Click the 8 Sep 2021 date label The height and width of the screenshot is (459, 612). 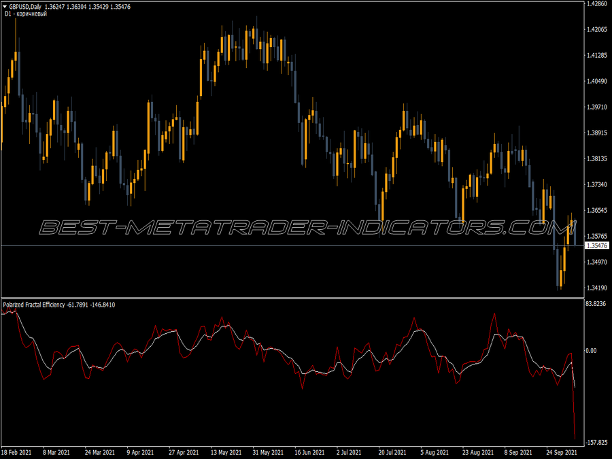pos(518,453)
